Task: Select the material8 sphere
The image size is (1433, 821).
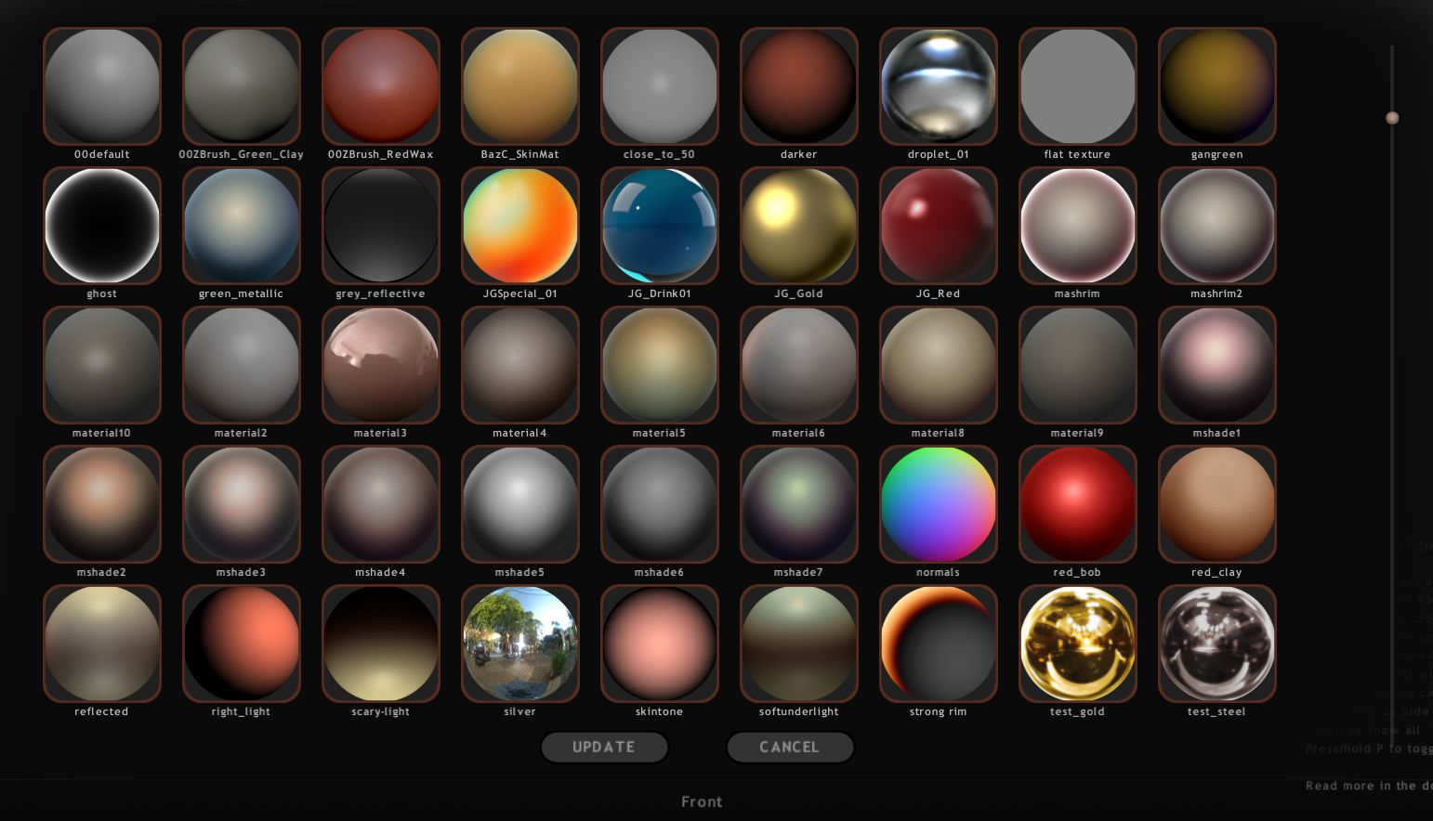Action: click(939, 365)
